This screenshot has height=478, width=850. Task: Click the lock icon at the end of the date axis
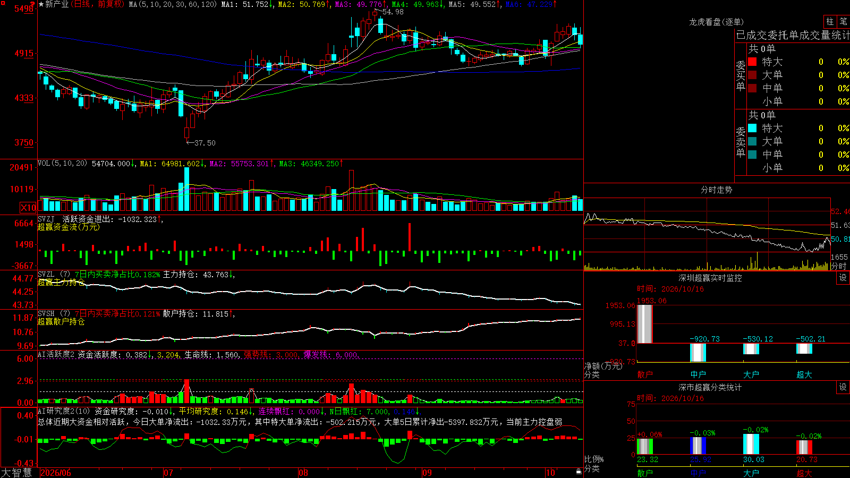tap(579, 472)
